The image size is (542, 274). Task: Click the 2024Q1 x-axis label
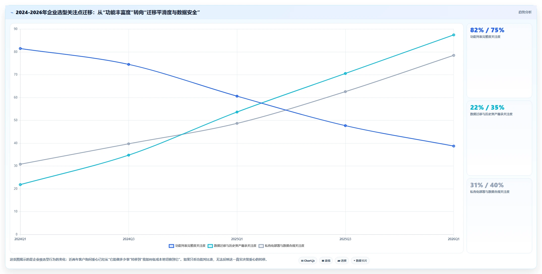coord(20,239)
